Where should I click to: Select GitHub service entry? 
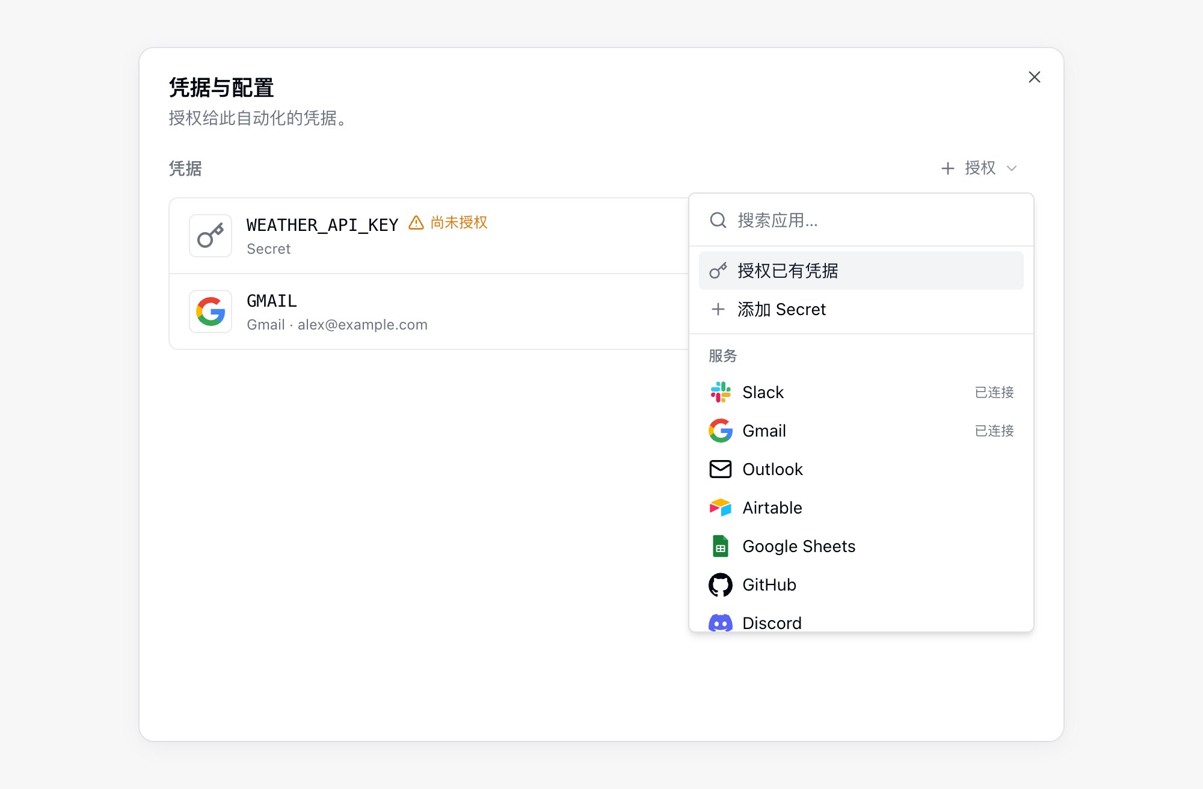(861, 585)
